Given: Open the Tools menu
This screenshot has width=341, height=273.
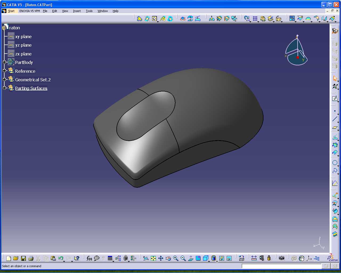Looking at the screenshot, I should pyautogui.click(x=89, y=11).
